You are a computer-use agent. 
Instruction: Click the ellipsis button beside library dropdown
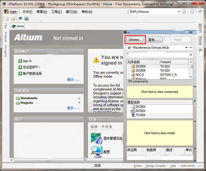(x=191, y=48)
